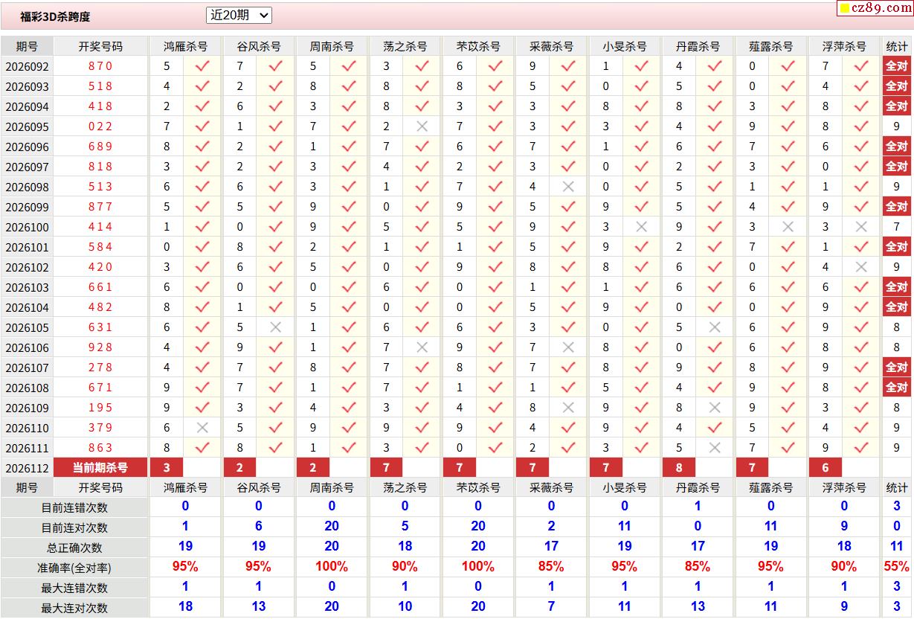Screen dimensions: 914x619
Task: Click the top 统计 column header
Action: coord(897,46)
